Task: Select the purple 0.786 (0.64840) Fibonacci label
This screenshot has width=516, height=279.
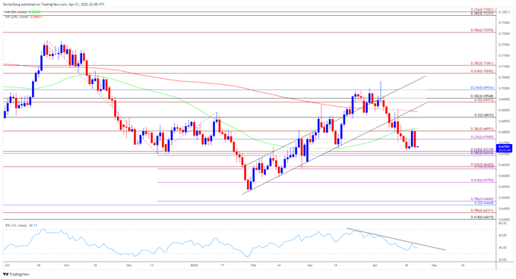Action: click(x=482, y=199)
